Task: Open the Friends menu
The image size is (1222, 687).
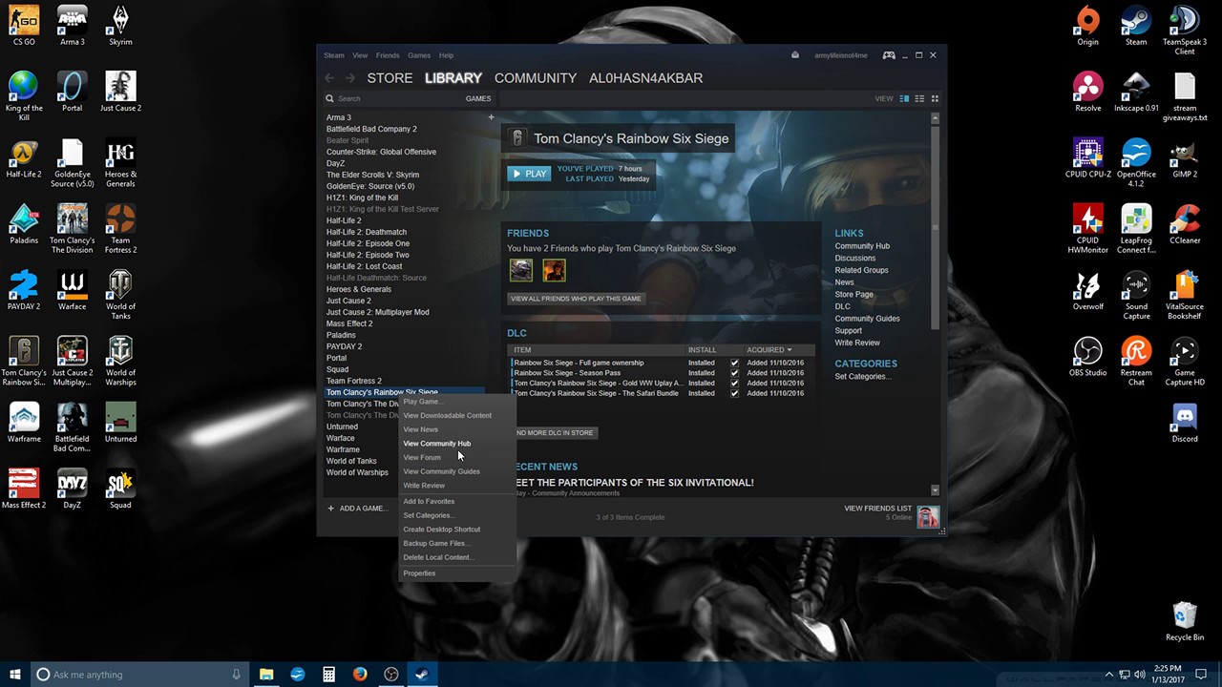Action: 388,55
